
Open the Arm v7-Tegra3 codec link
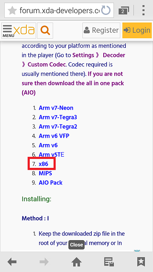click(x=58, y=117)
